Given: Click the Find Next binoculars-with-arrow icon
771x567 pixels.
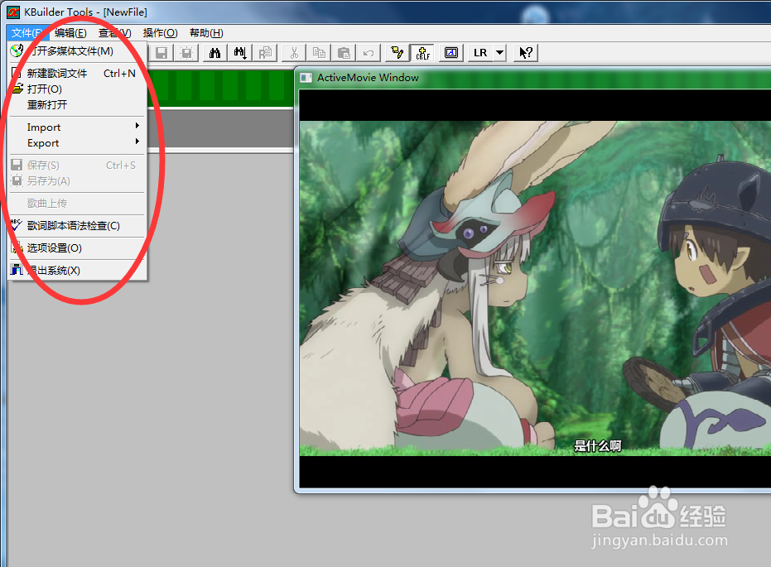Looking at the screenshot, I should click(240, 53).
